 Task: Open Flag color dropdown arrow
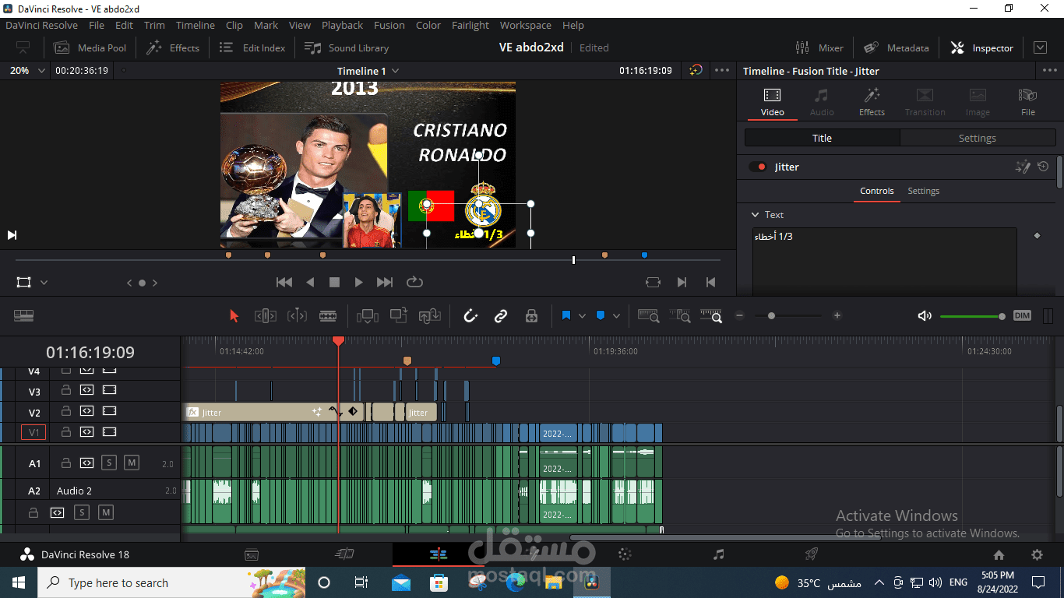coord(582,316)
